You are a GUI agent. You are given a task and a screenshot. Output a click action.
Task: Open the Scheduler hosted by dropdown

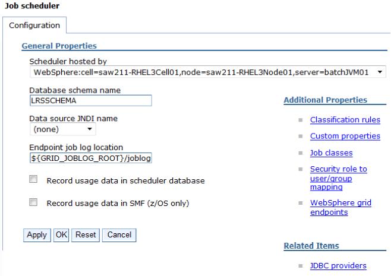(x=208, y=72)
